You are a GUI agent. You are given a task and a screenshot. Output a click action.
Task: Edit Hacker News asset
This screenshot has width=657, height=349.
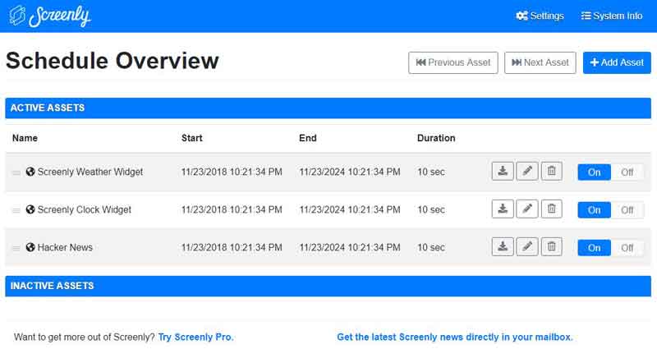tap(527, 247)
